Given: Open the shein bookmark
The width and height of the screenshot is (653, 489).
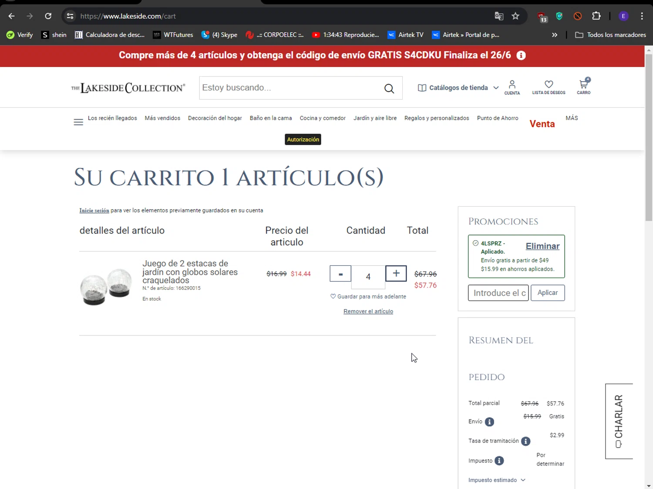Looking at the screenshot, I should click(54, 35).
